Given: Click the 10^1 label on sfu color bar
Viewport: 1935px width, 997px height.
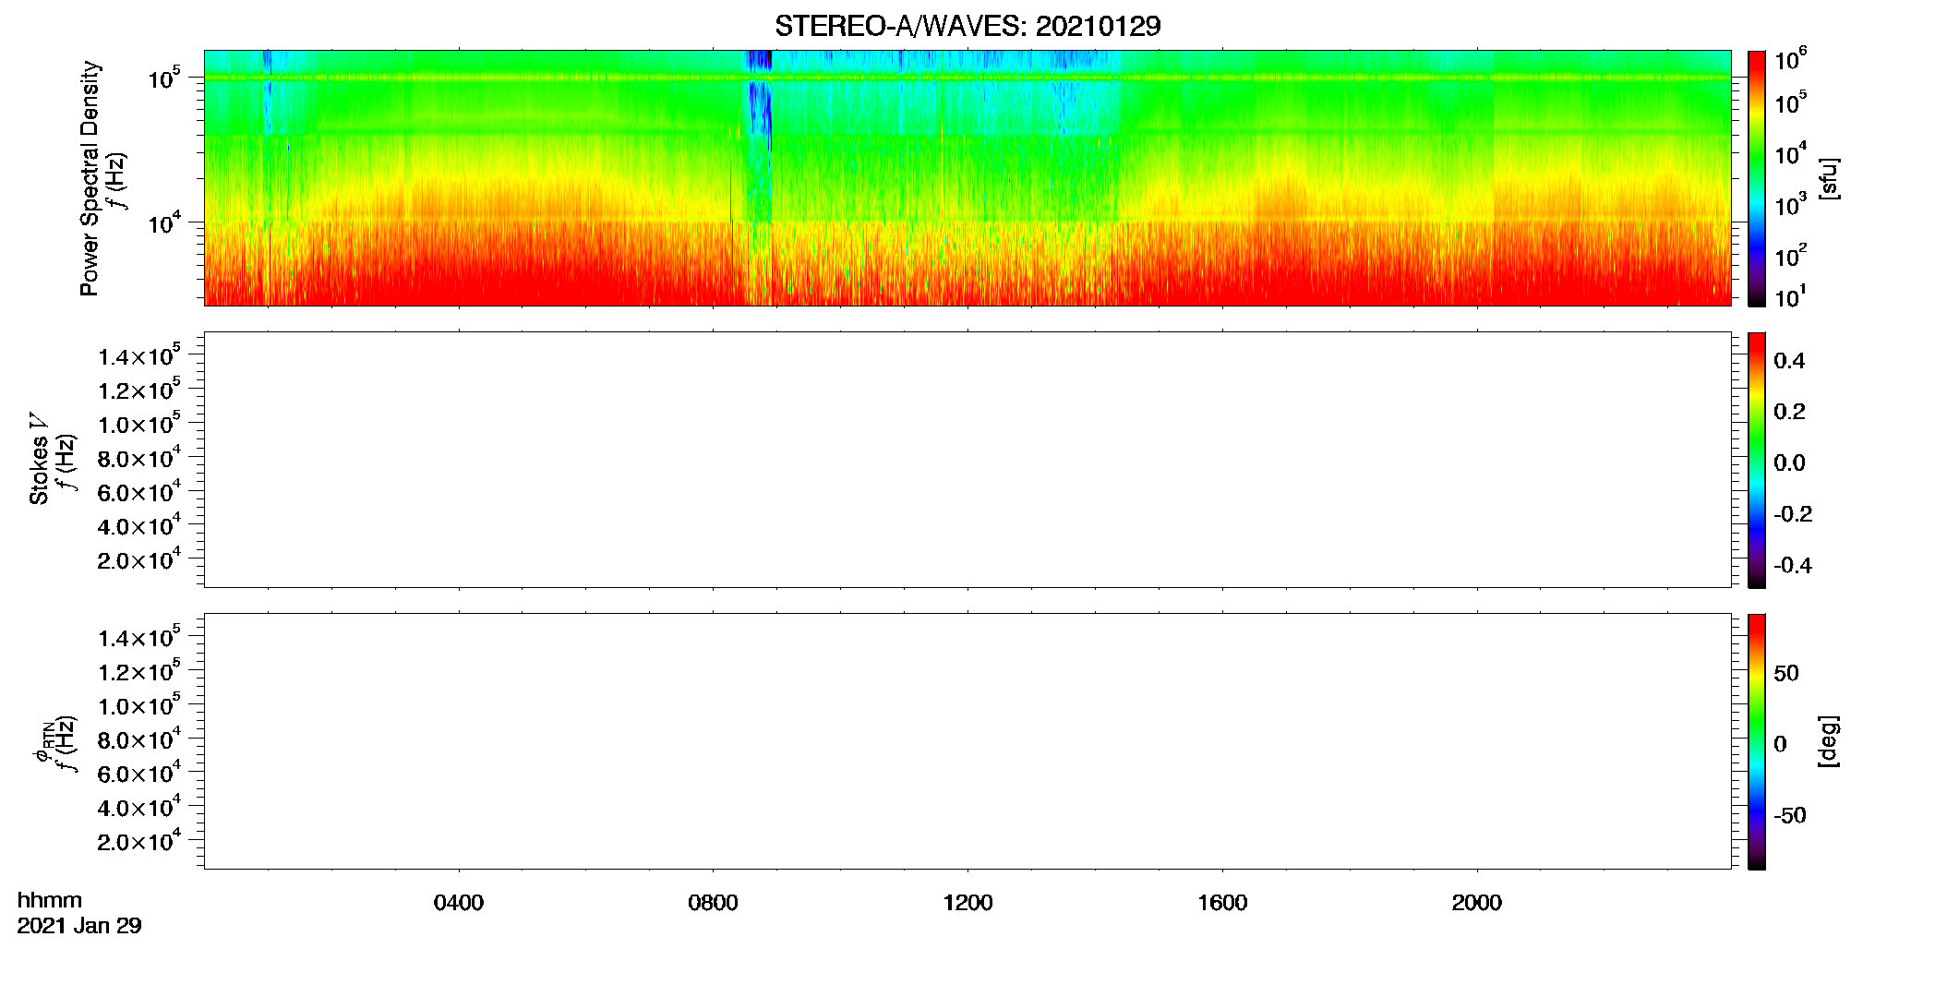Looking at the screenshot, I should [x=1790, y=295].
